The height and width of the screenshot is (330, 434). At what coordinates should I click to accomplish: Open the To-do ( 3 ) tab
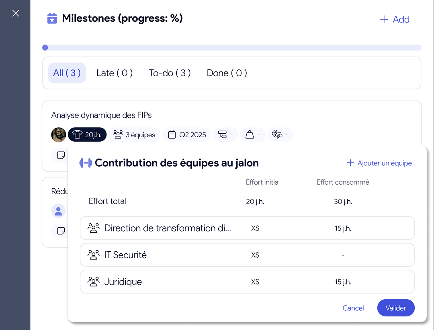170,73
